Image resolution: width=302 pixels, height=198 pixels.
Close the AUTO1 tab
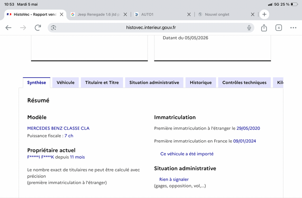click(189, 14)
